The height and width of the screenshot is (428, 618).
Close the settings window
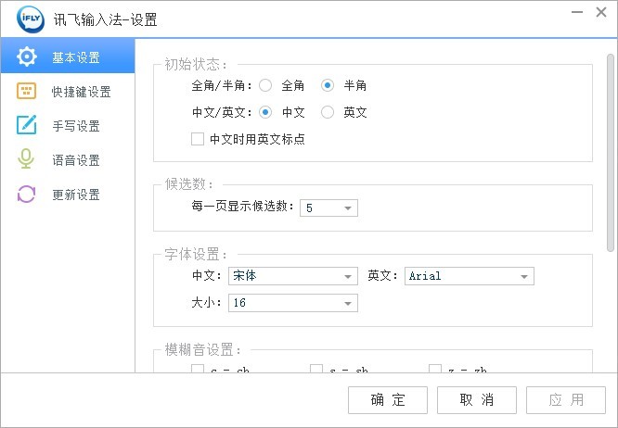602,12
